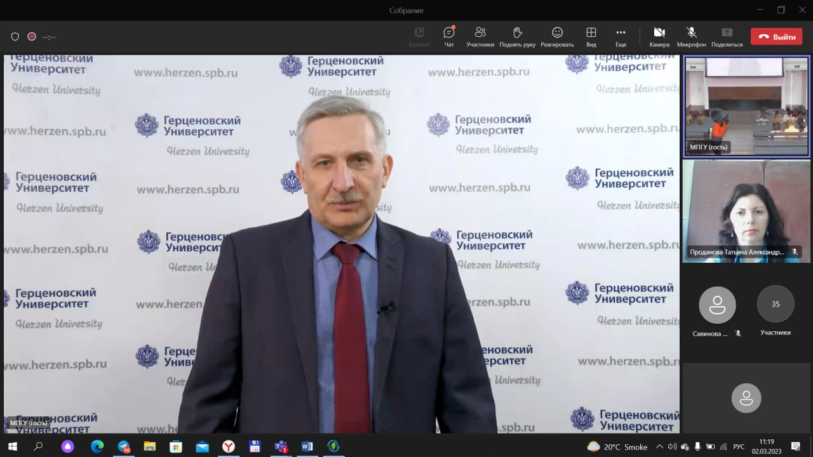Click the red recording indicator

(32, 37)
